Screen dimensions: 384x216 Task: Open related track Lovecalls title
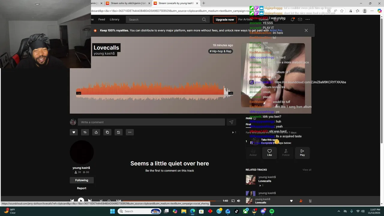[265, 181]
